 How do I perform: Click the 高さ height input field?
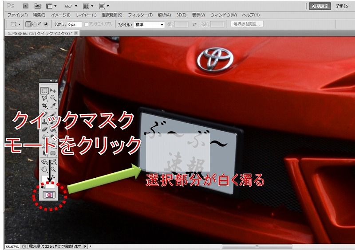(217, 24)
